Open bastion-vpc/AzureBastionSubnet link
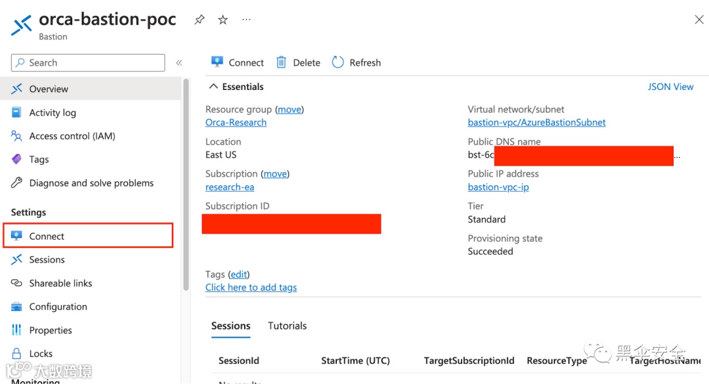 click(x=537, y=123)
